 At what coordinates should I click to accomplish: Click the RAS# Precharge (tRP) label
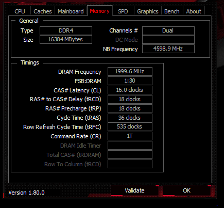click(73, 109)
